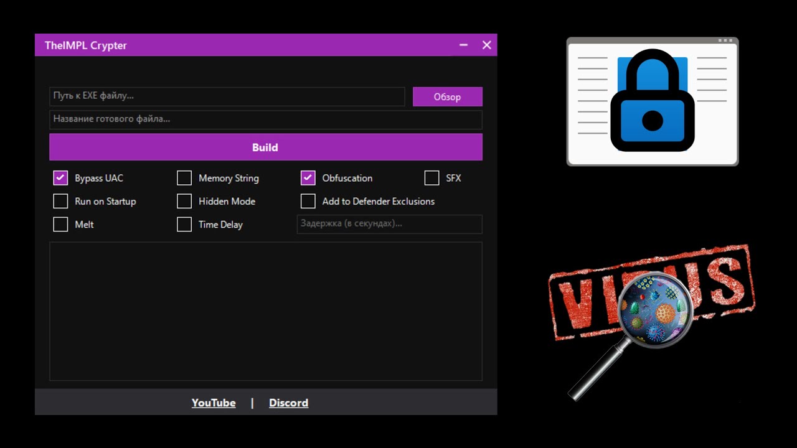The image size is (797, 448).
Task: Turn on Hidden Mode
Action: click(184, 201)
